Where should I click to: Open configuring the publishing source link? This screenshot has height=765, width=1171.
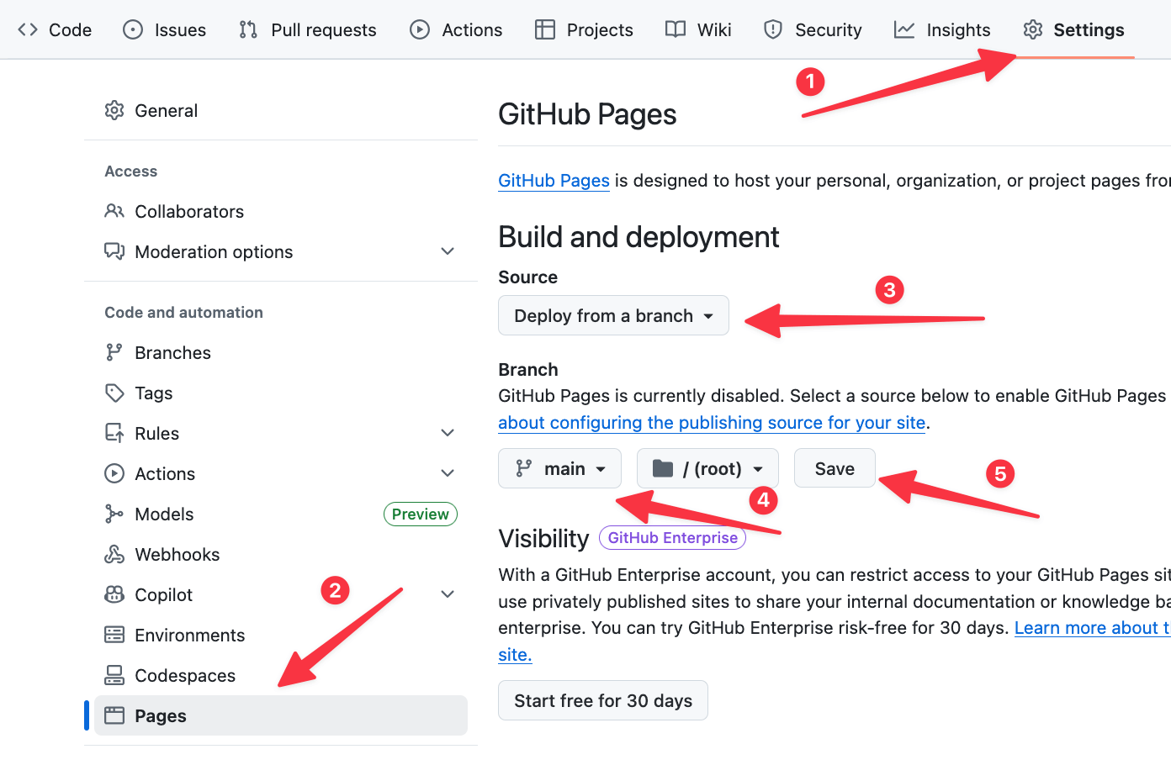(712, 422)
